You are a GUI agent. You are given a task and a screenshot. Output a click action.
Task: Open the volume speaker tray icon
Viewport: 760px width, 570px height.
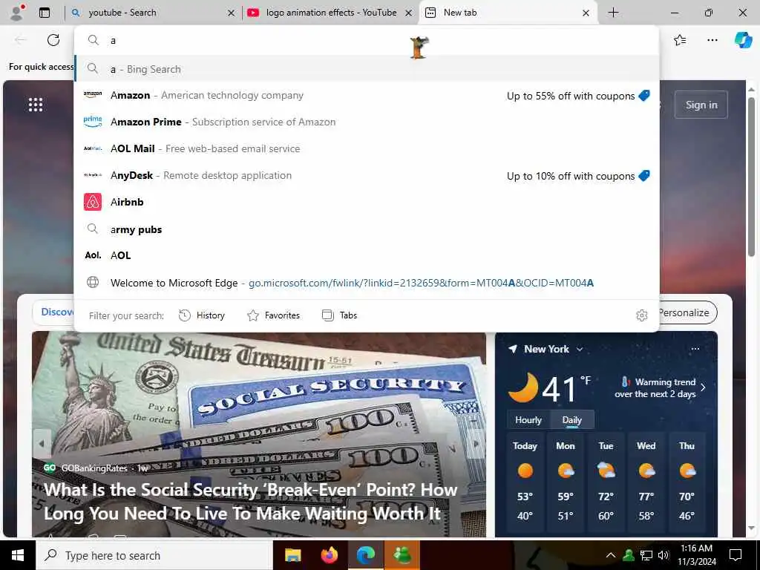(664, 555)
